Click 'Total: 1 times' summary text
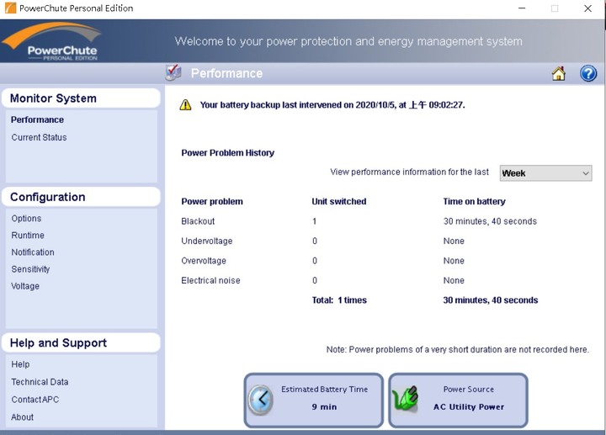Screen dimensions: 606x435 tap(339, 300)
